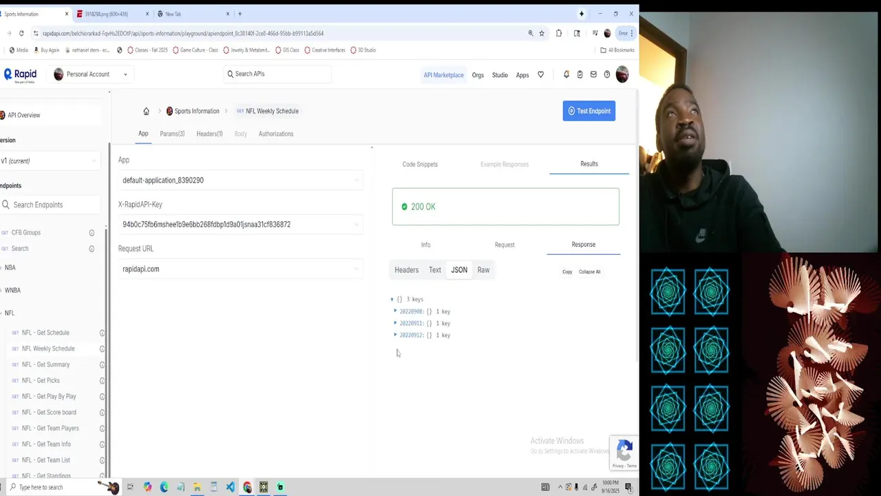Select the NFL - Get Score board endpoint
The width and height of the screenshot is (881, 496).
(x=49, y=413)
